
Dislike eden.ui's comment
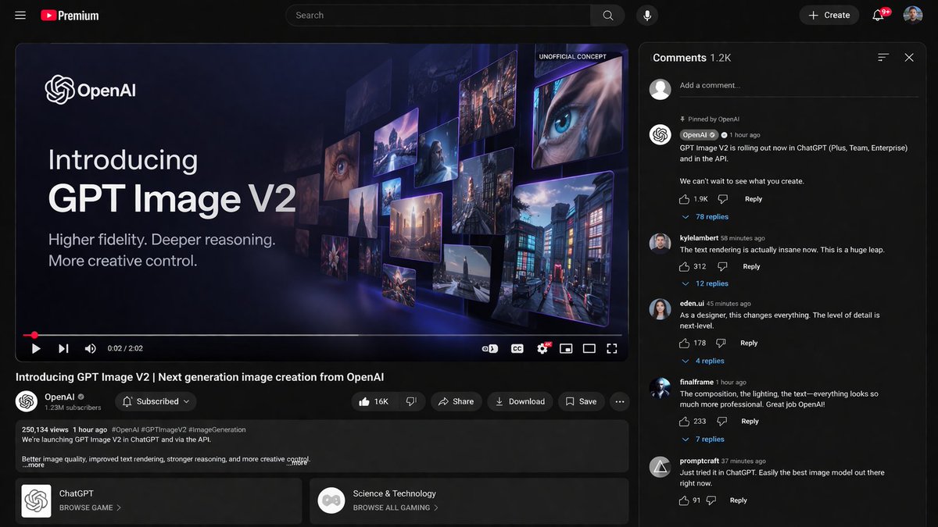pos(721,343)
